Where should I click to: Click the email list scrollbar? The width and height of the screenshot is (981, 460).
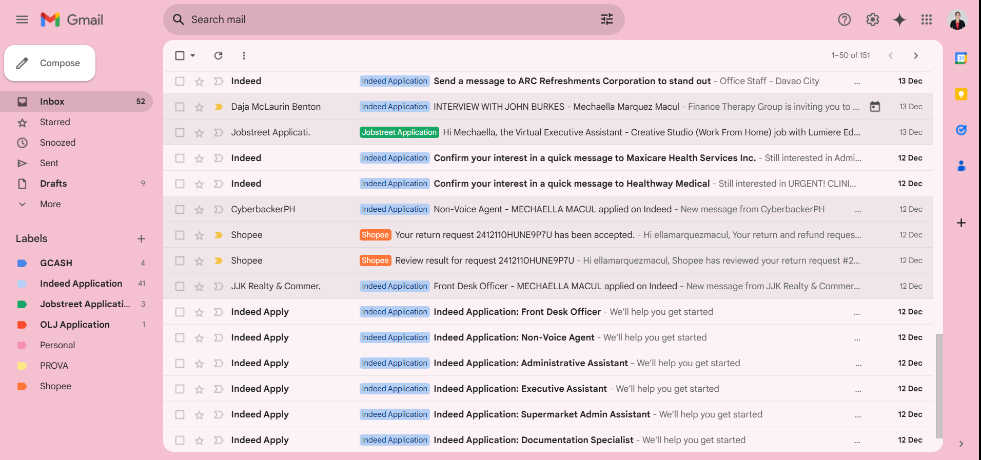[939, 386]
